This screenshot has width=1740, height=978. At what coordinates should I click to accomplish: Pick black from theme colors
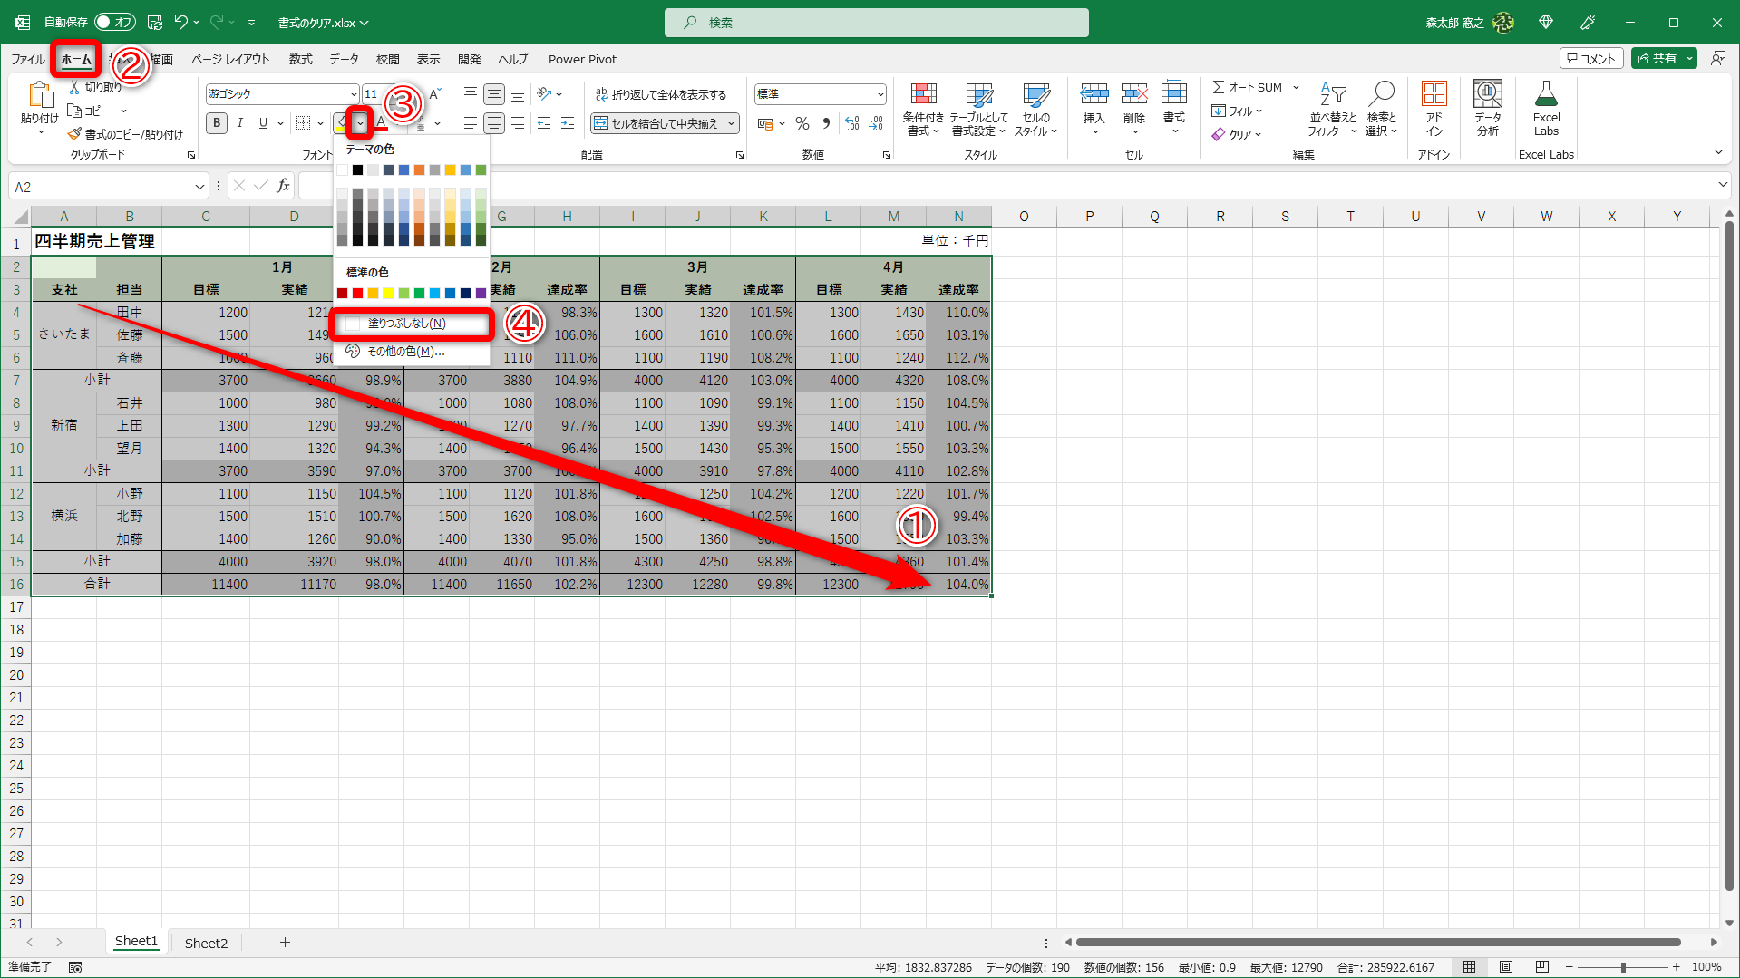click(357, 170)
